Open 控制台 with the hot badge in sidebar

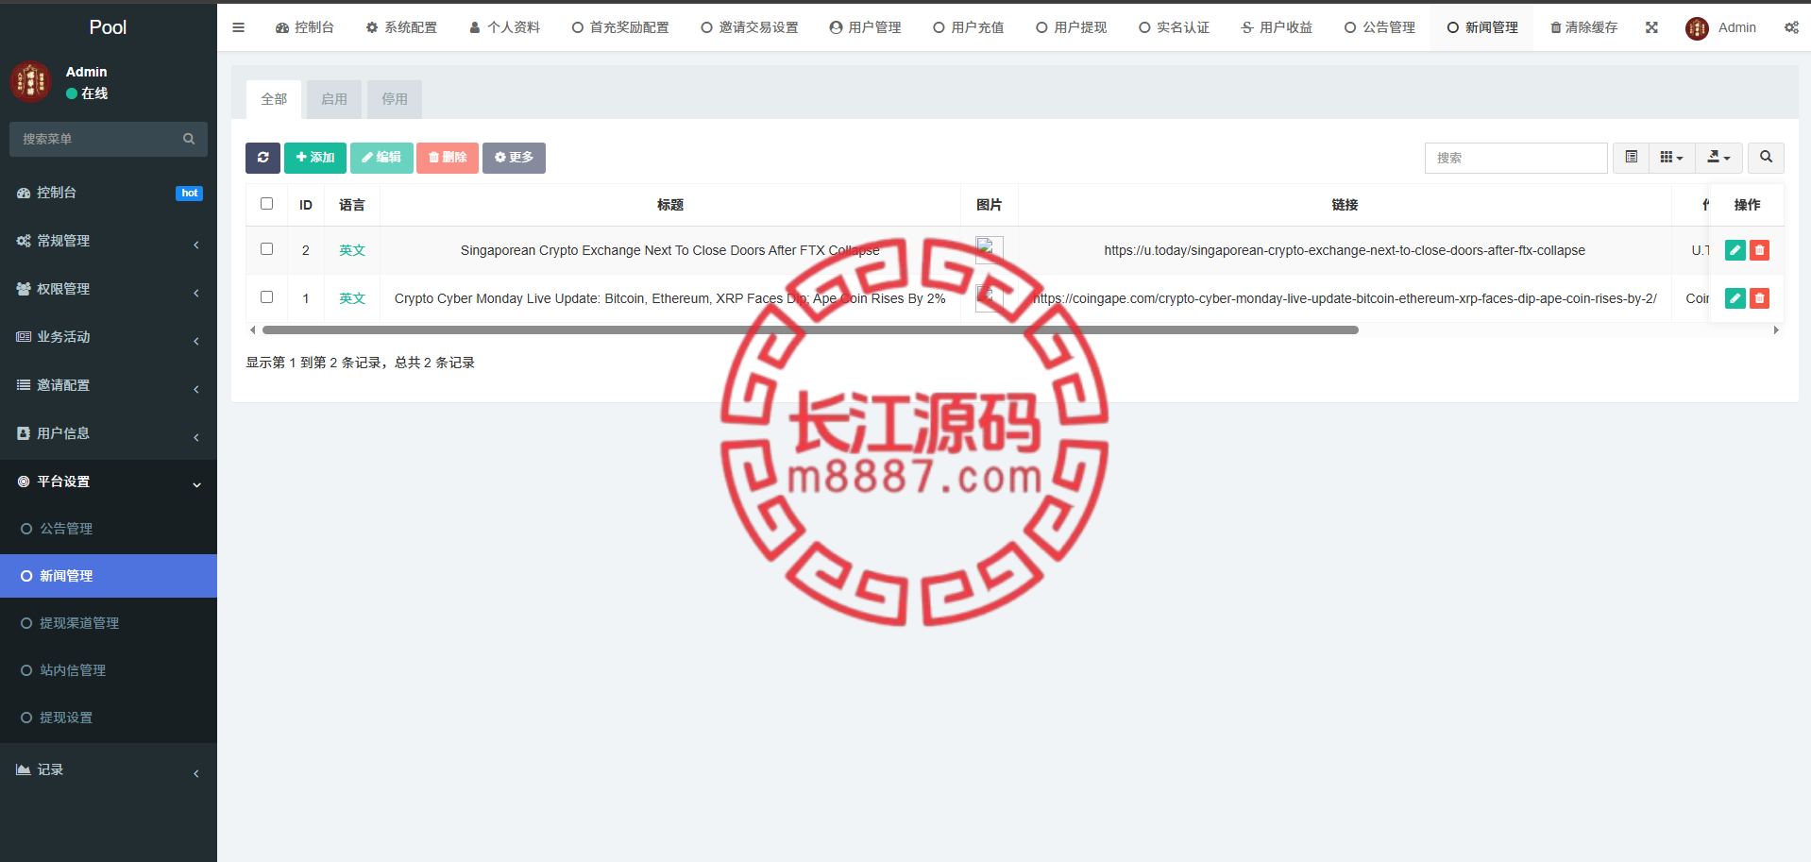click(109, 193)
